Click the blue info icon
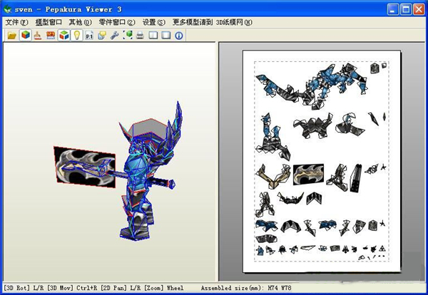The image size is (428, 295). 179,35
